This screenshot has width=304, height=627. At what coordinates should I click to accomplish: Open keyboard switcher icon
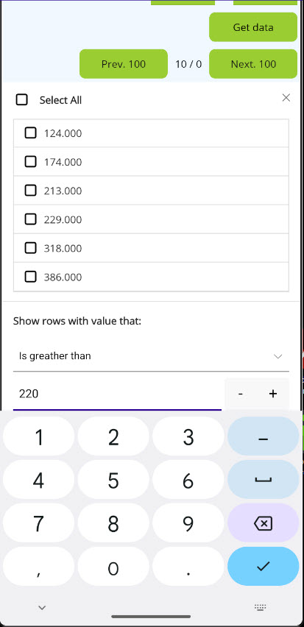coord(261,608)
